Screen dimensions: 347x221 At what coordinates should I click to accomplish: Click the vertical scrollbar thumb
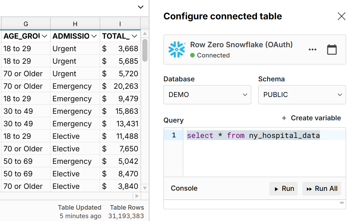click(145, 50)
